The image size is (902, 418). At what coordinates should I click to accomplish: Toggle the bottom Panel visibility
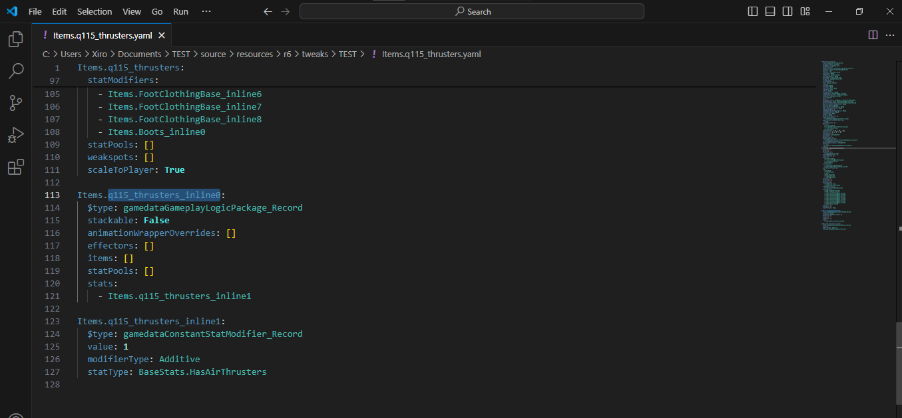(x=770, y=11)
